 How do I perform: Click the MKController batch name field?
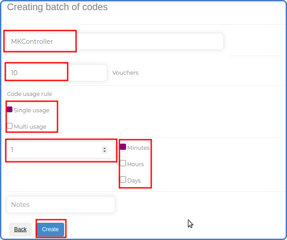click(x=115, y=42)
